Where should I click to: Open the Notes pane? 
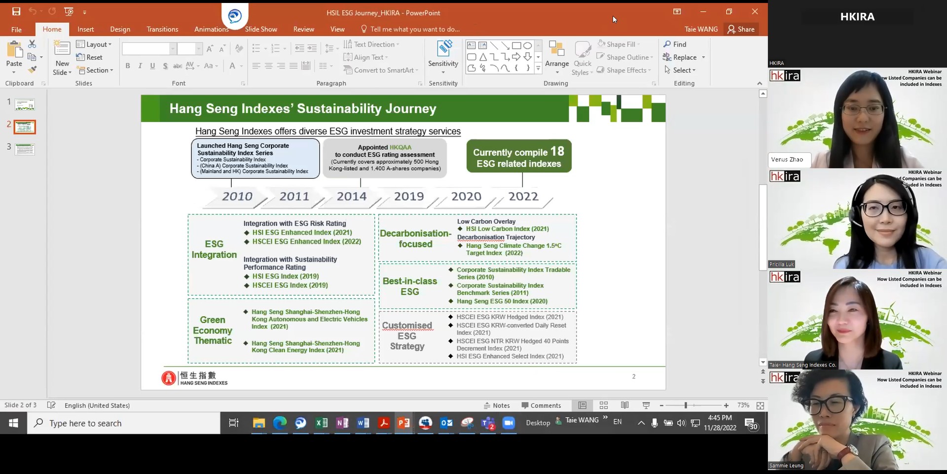(x=497, y=406)
